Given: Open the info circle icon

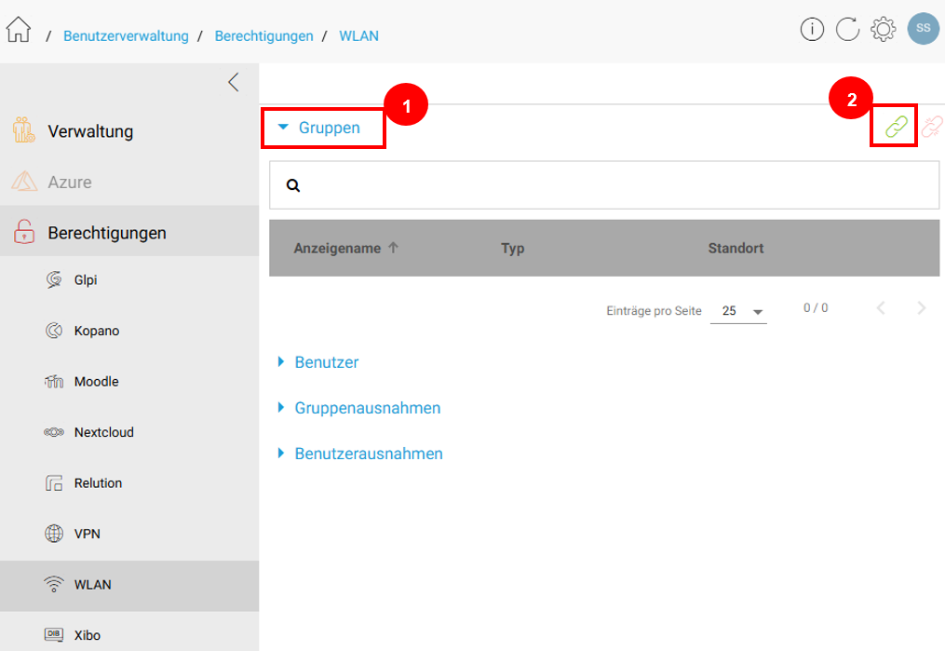Looking at the screenshot, I should (x=812, y=30).
